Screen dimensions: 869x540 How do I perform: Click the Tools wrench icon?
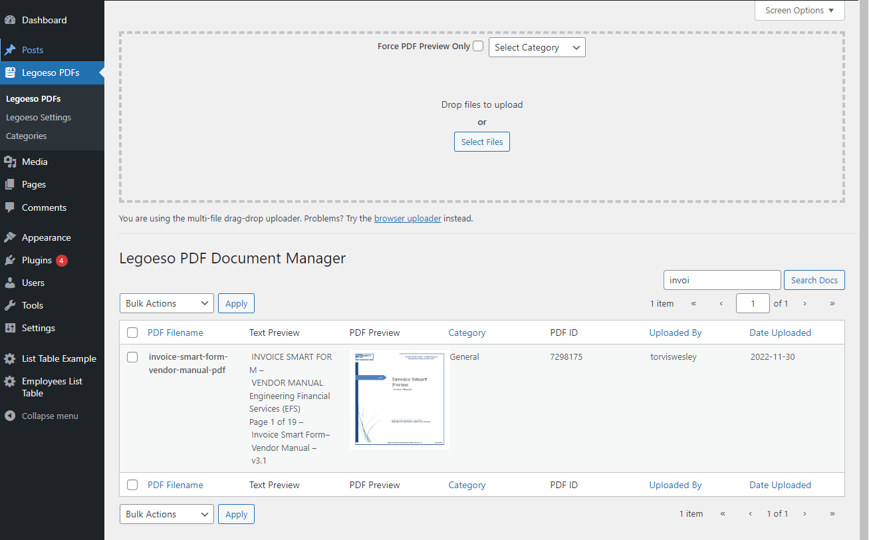10,305
